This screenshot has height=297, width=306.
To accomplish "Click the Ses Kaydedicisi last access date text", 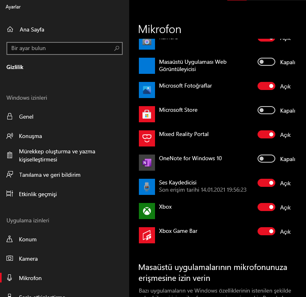I will 203,190.
